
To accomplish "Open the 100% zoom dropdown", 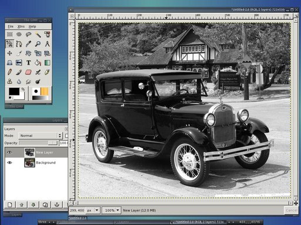I will click(x=112, y=210).
